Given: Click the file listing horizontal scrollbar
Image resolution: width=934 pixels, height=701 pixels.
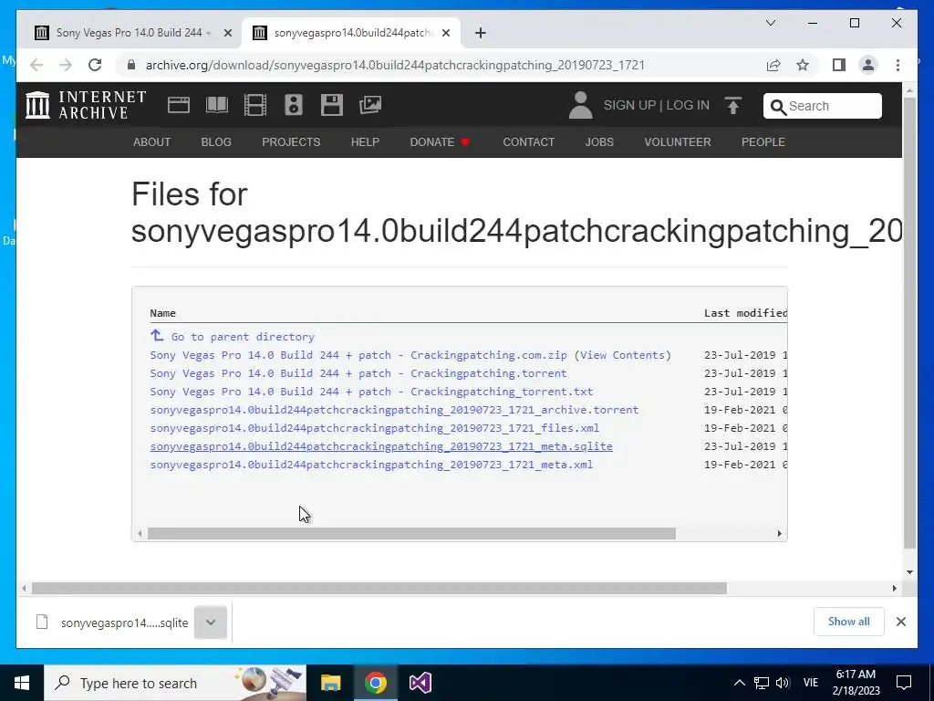Looking at the screenshot, I should 411,533.
